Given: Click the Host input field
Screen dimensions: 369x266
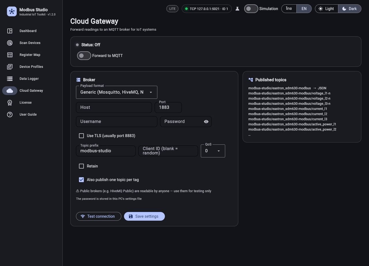Looking at the screenshot, I should pos(114,107).
